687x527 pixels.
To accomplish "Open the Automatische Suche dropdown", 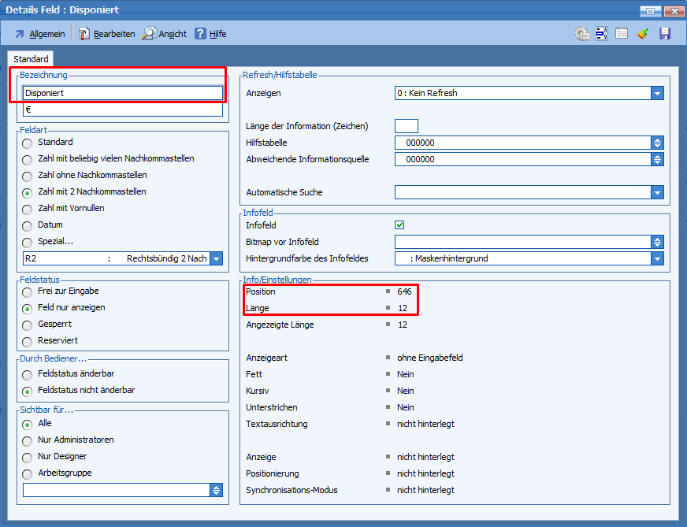I will [x=657, y=192].
